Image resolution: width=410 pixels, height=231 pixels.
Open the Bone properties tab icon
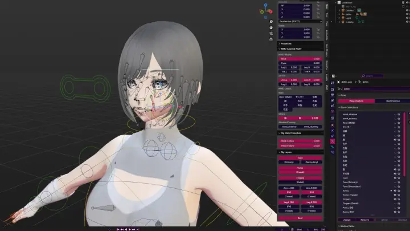pos(333,147)
